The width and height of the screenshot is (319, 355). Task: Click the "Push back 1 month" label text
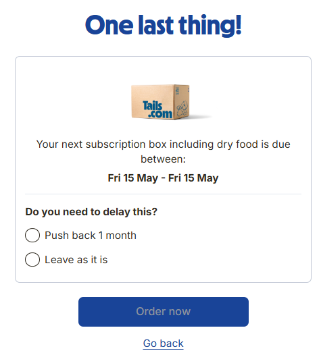point(91,236)
